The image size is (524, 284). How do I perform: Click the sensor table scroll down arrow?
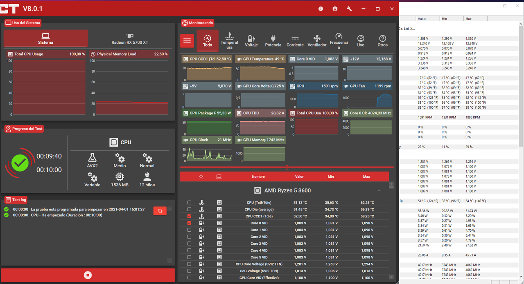tap(391, 278)
